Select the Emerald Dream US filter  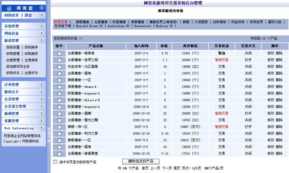point(89,26)
